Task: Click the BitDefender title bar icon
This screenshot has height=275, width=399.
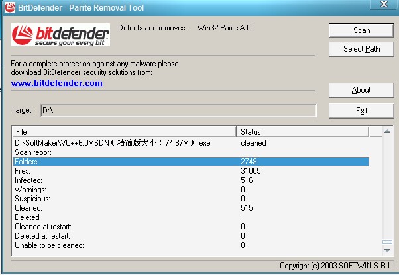Action: pyautogui.click(x=10, y=7)
